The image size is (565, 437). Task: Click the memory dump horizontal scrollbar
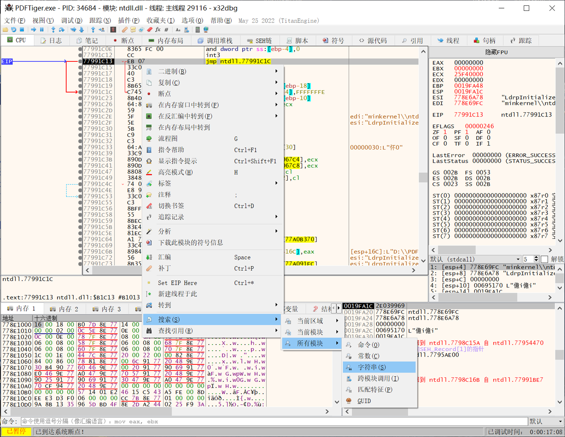[166, 411]
